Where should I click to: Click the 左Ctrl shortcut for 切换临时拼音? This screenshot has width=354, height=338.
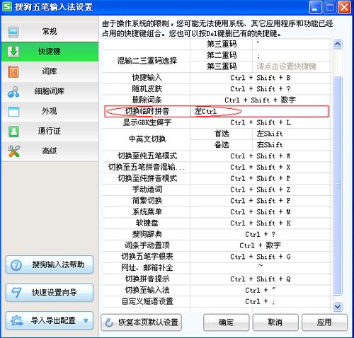(259, 111)
